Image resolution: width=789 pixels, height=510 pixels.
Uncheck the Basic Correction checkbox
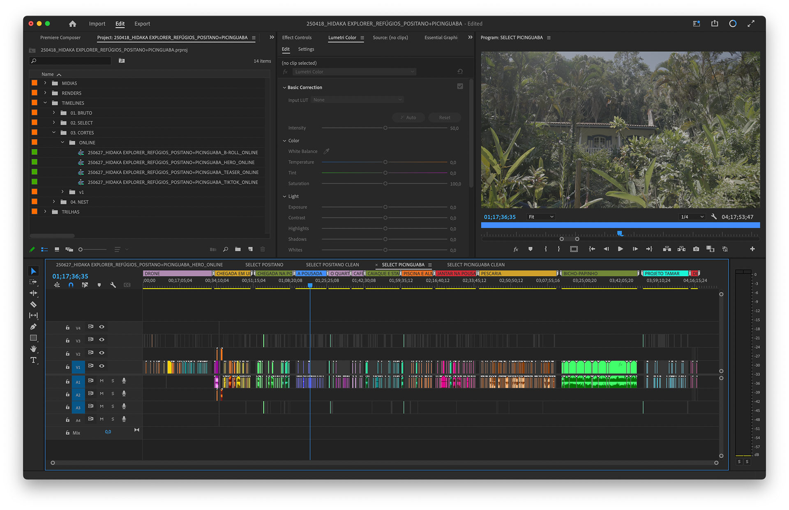(460, 87)
